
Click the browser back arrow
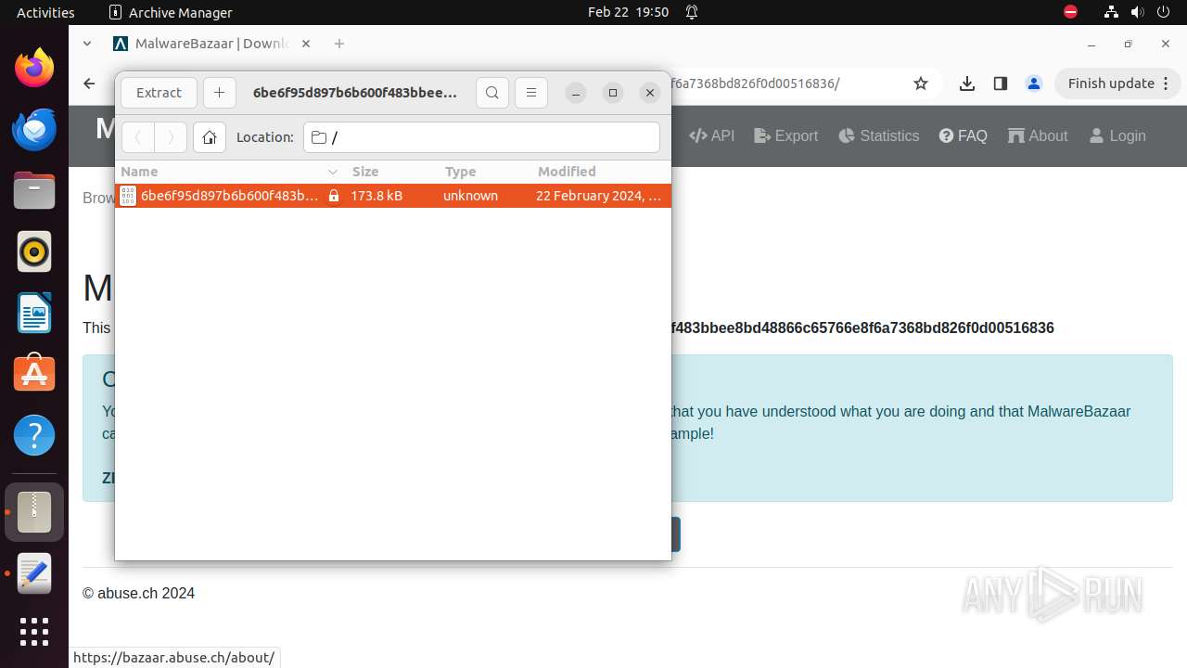pyautogui.click(x=89, y=83)
